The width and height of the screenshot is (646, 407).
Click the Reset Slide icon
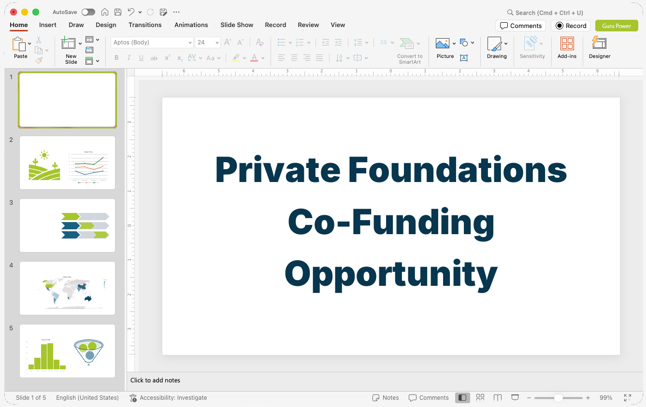pyautogui.click(x=89, y=50)
